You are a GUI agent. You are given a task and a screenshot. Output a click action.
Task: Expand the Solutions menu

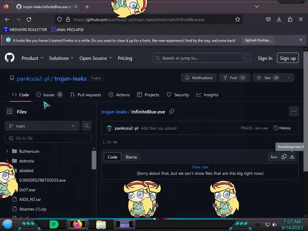(61, 58)
